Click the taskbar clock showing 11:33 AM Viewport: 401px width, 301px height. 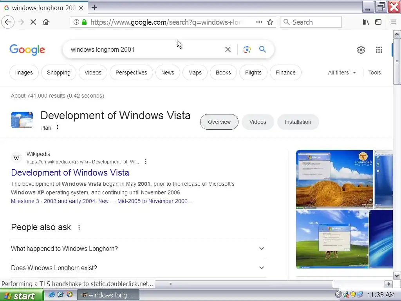[381, 295]
